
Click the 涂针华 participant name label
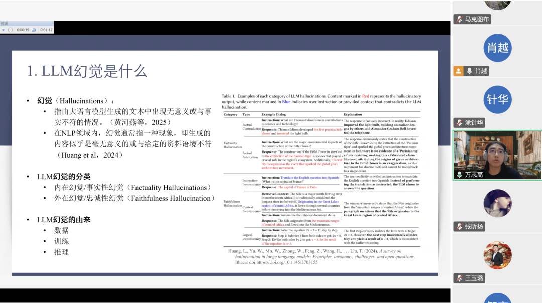click(x=474, y=122)
